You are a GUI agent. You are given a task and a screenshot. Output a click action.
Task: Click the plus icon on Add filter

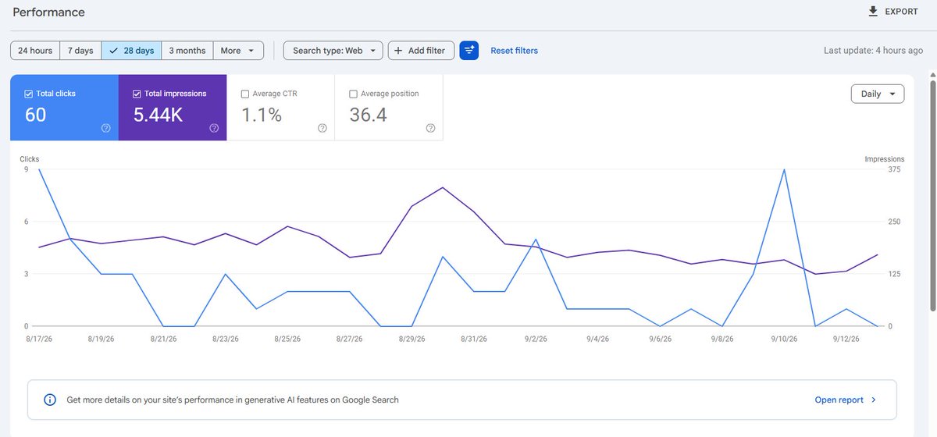pyautogui.click(x=398, y=50)
